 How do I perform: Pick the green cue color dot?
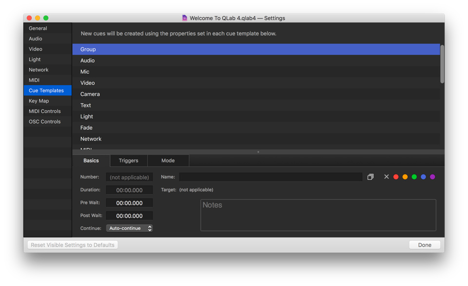[414, 177]
